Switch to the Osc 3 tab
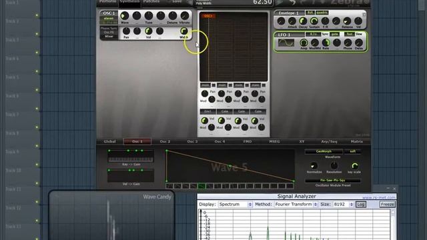Image resolution: width=427 pixels, height=240 pixels. click(192, 141)
